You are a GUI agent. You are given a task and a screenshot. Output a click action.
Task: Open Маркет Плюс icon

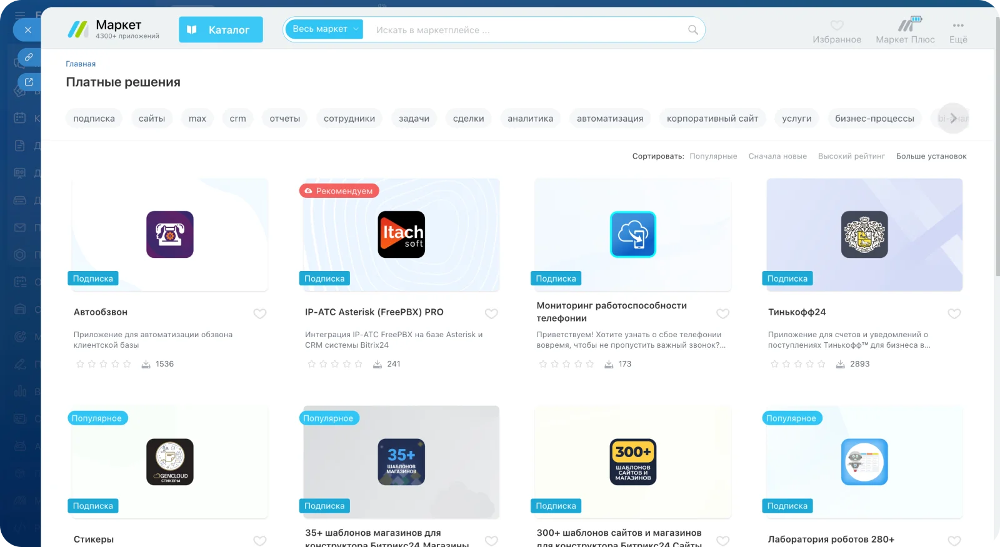click(909, 25)
